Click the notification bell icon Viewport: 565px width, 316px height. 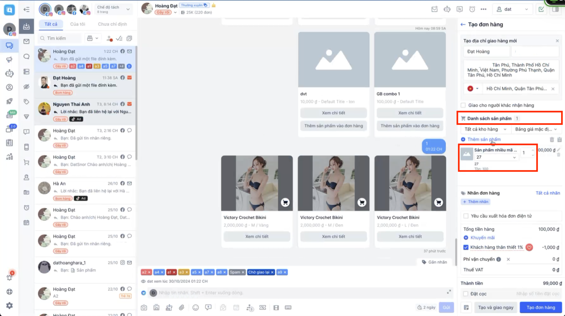pos(9,277)
